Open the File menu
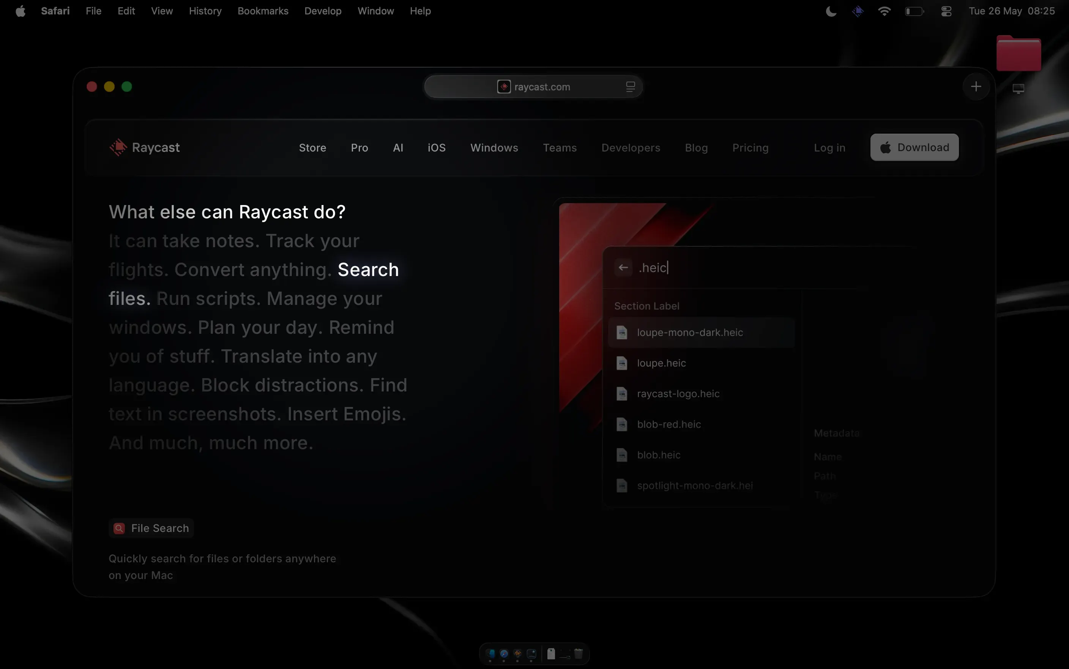The width and height of the screenshot is (1069, 669). point(93,11)
